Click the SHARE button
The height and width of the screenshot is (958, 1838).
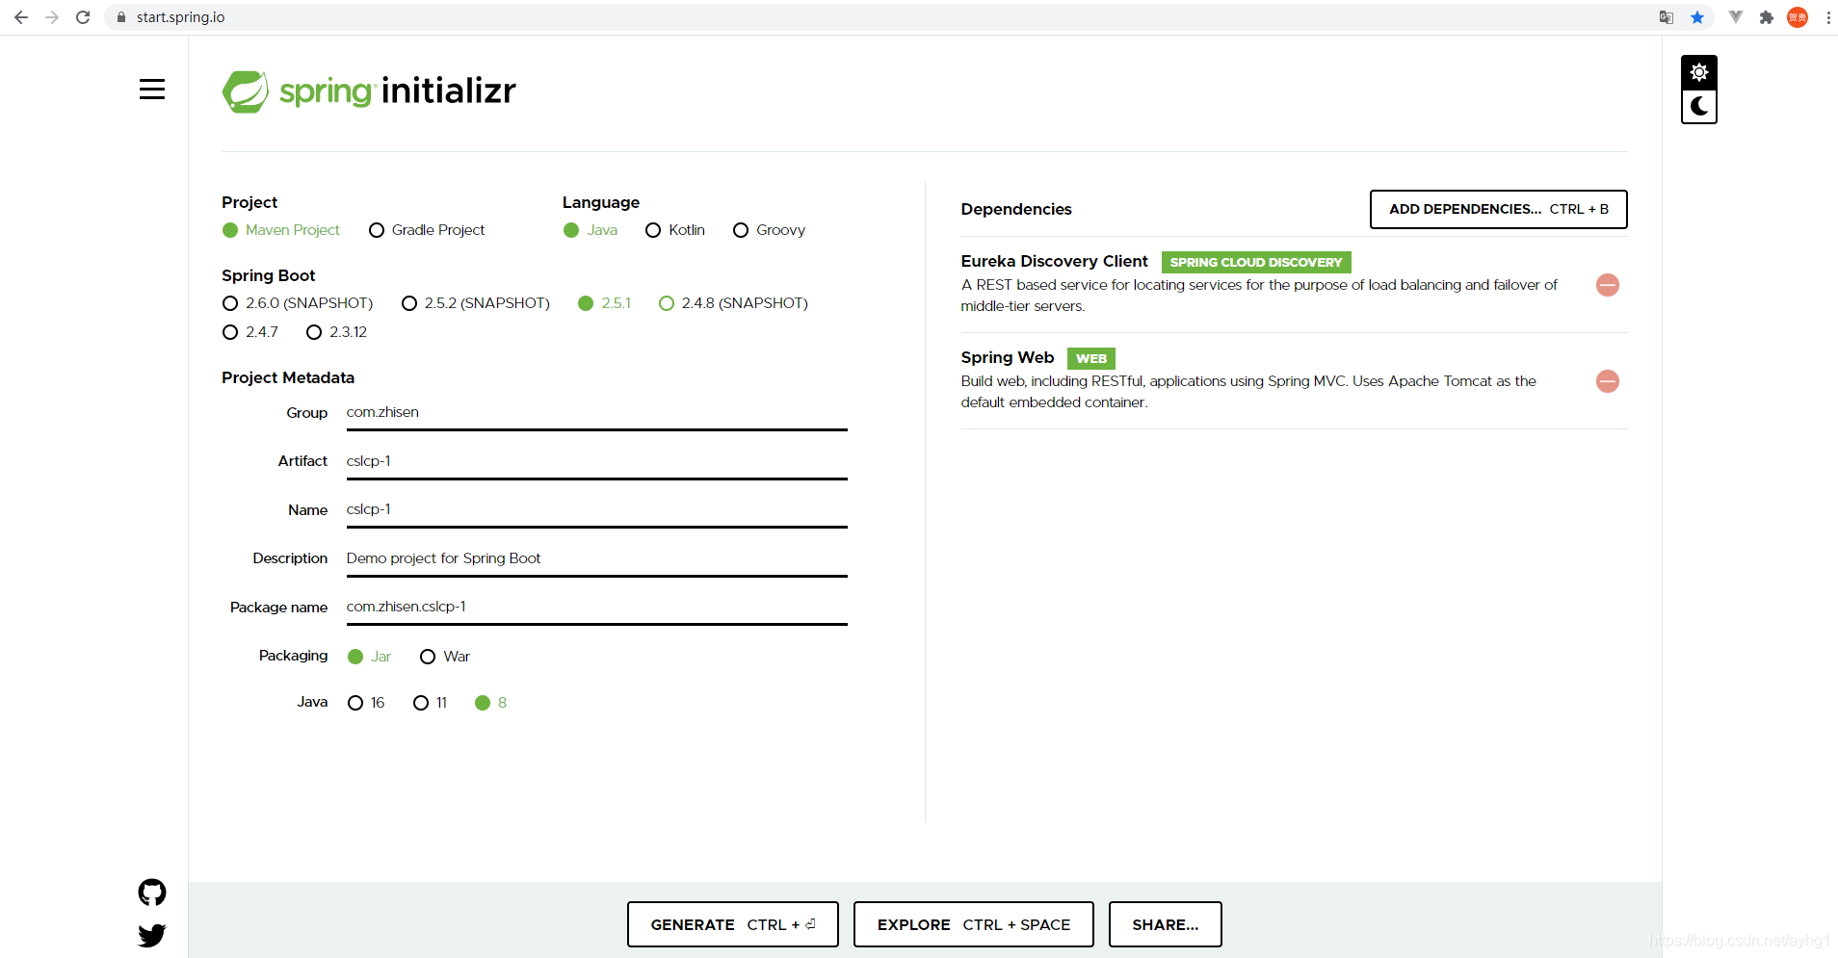pos(1166,924)
